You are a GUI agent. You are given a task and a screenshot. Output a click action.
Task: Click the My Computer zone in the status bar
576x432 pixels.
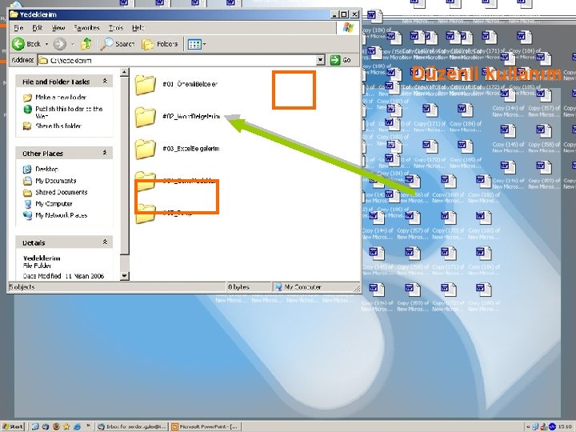(298, 287)
